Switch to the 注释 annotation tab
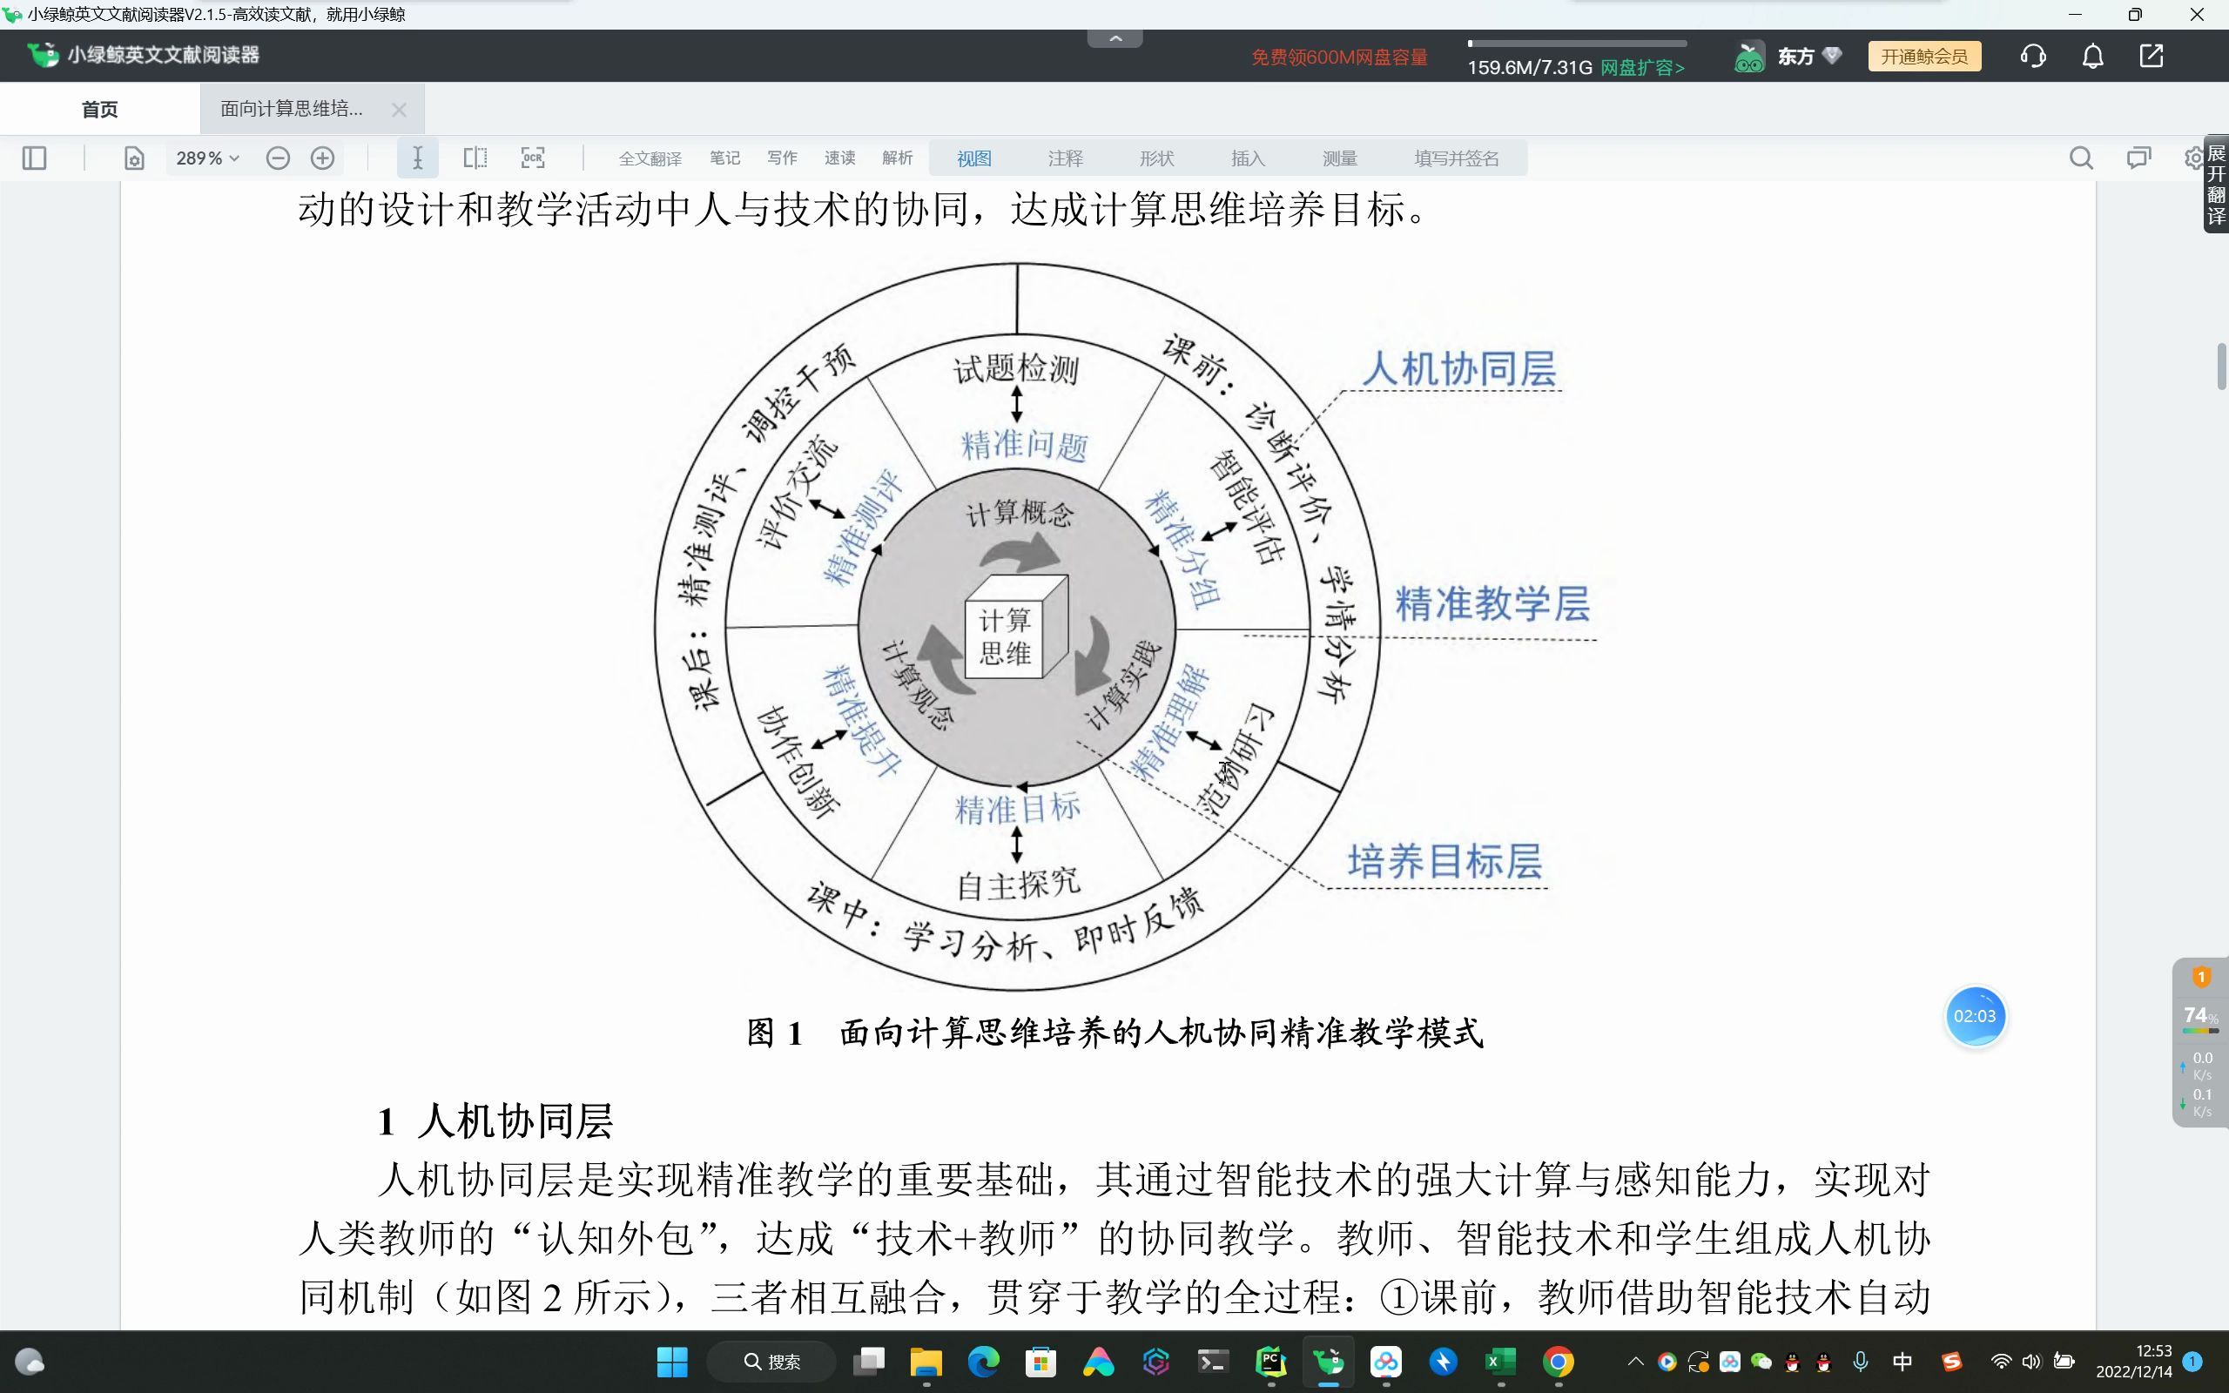 point(1065,158)
